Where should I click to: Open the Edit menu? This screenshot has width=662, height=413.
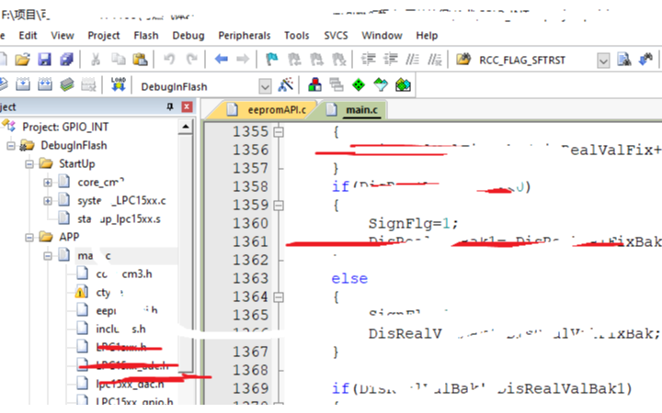(28, 36)
